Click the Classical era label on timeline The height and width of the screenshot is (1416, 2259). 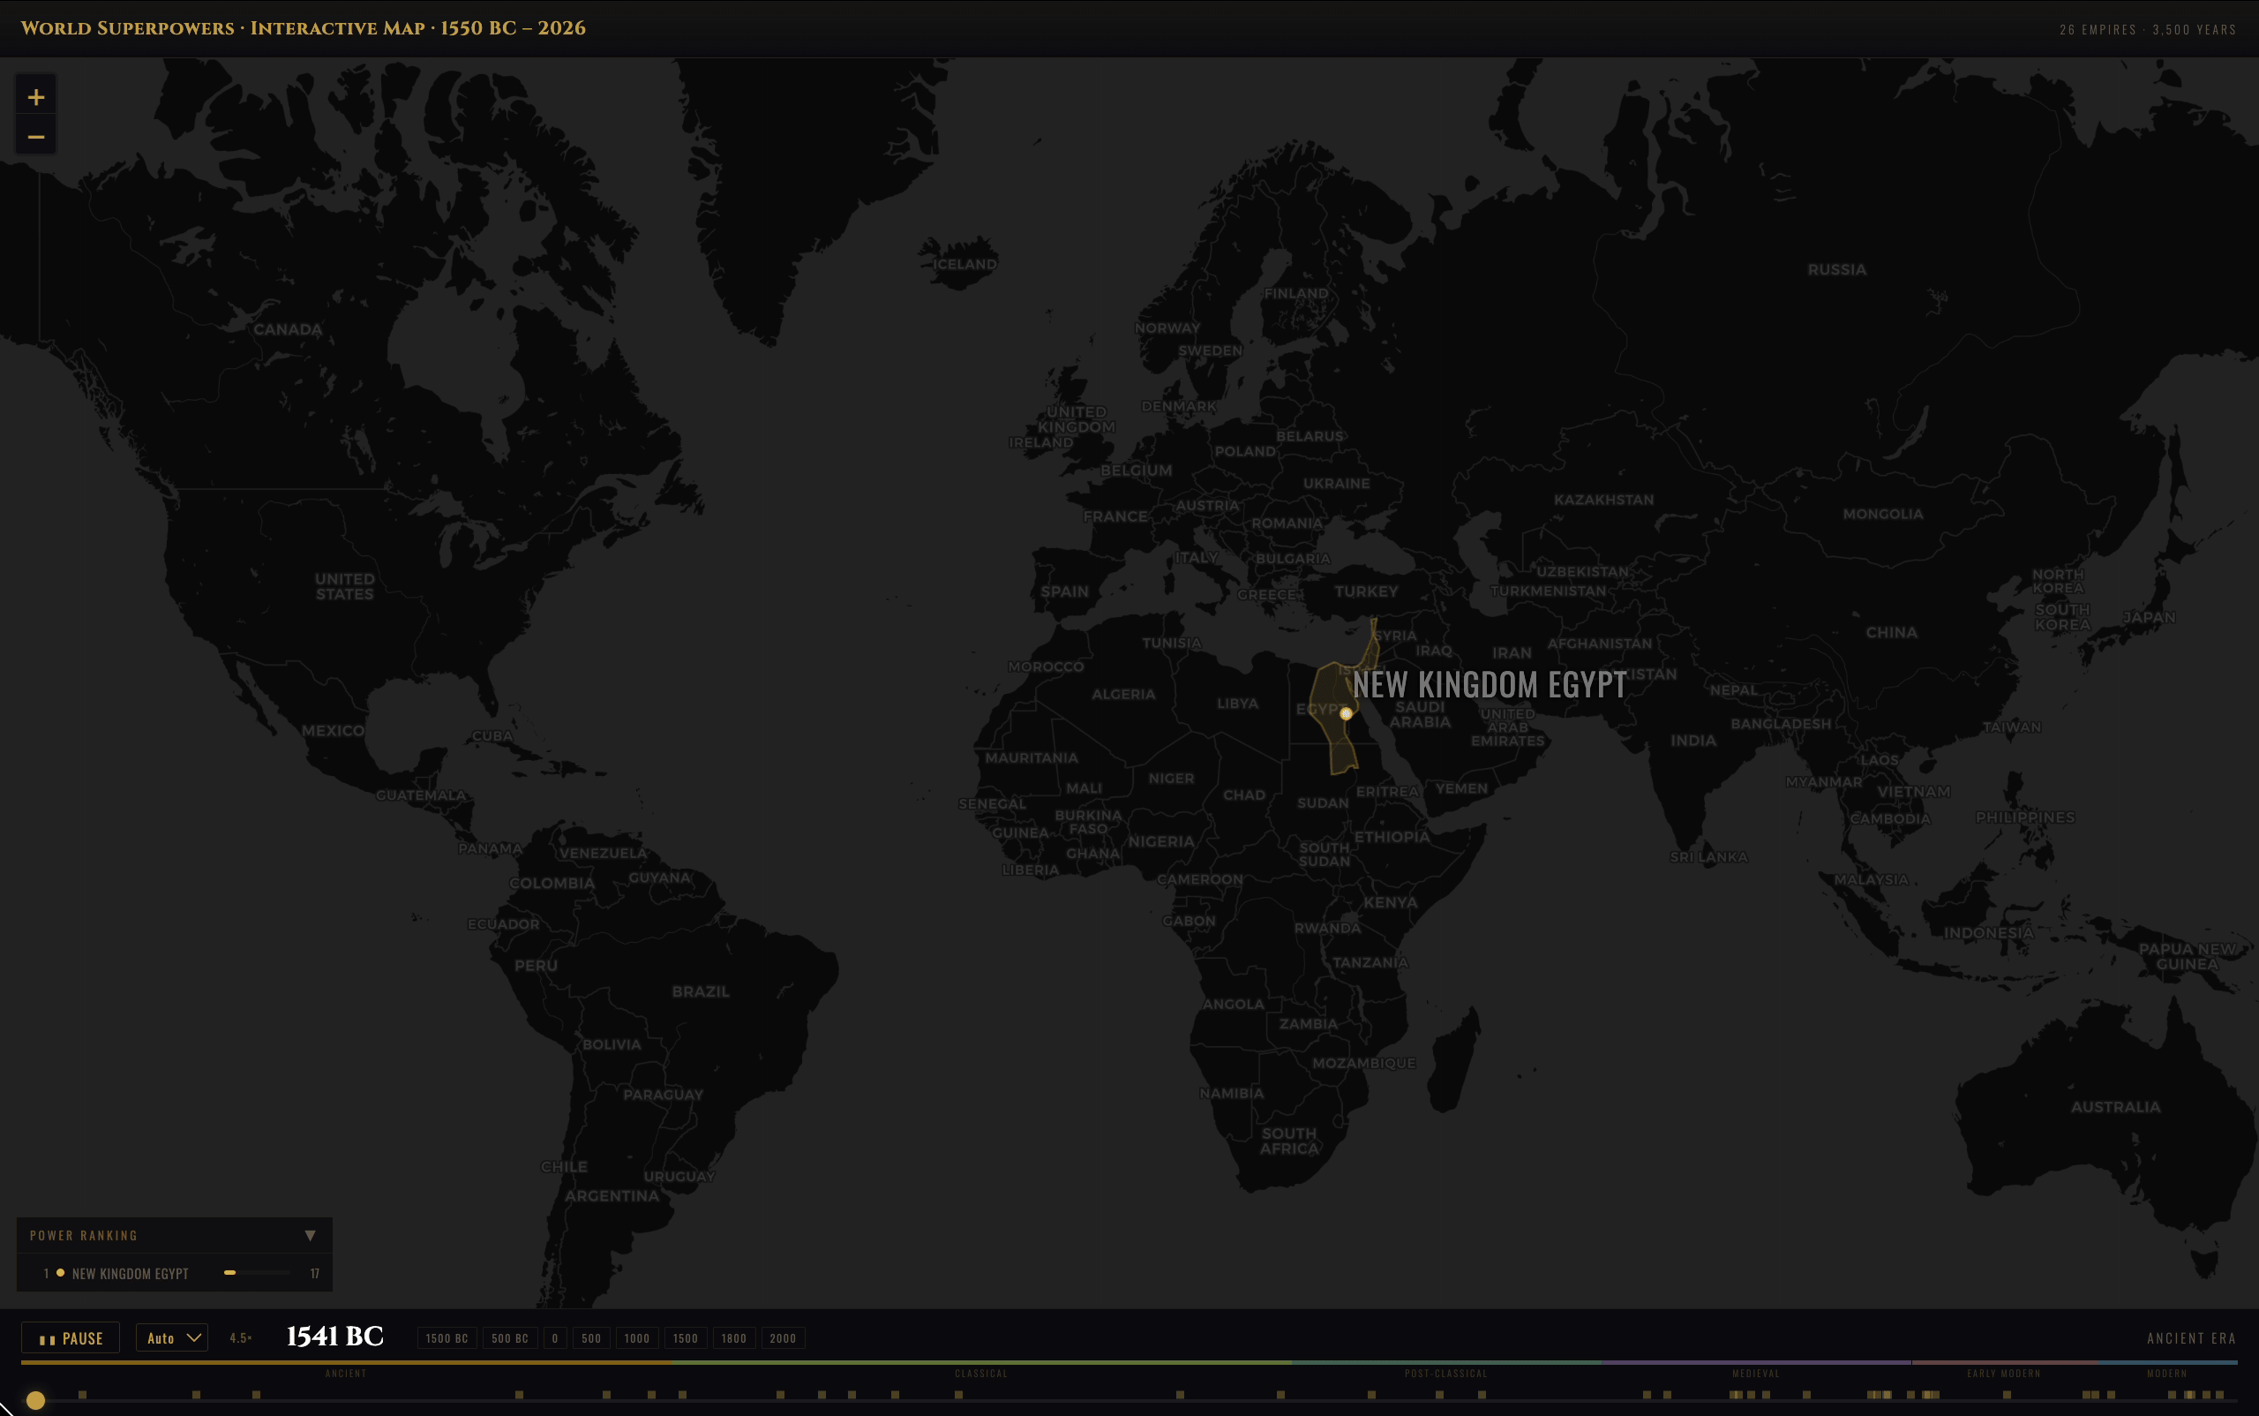tap(980, 1374)
